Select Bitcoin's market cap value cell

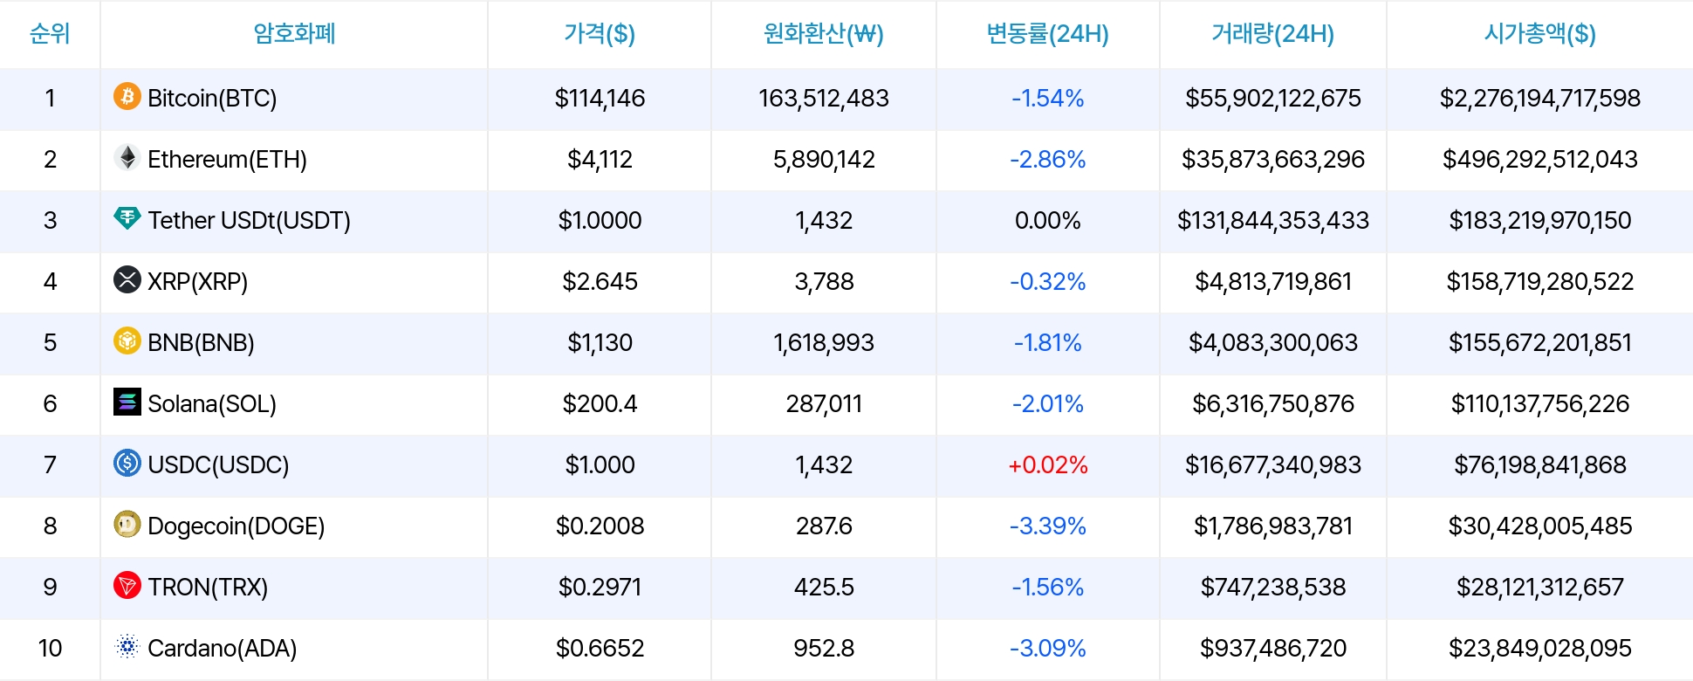point(1539,98)
